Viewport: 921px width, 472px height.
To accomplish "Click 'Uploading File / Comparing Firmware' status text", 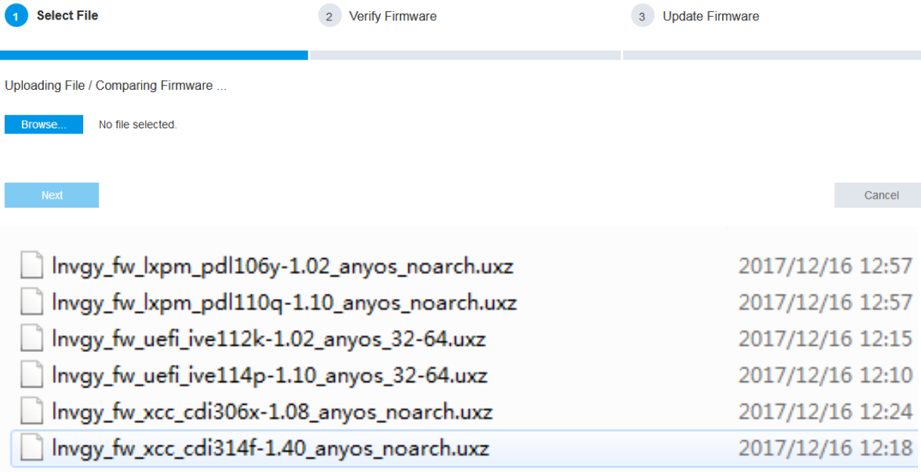I will coord(116,86).
